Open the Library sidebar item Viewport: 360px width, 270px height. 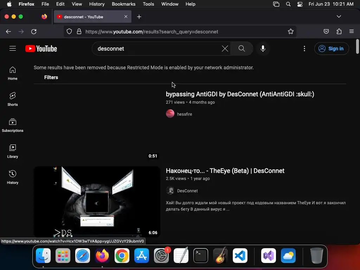pos(13,151)
